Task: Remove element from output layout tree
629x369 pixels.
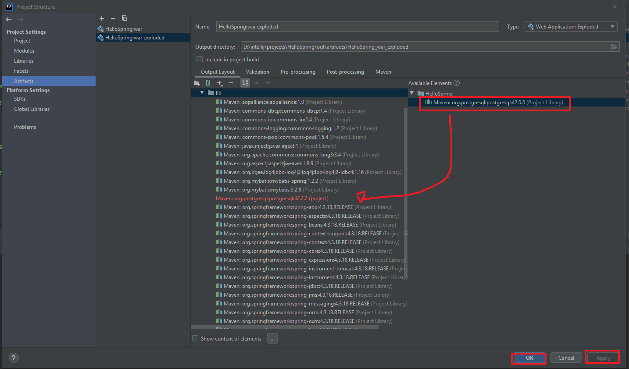Action: pyautogui.click(x=231, y=83)
